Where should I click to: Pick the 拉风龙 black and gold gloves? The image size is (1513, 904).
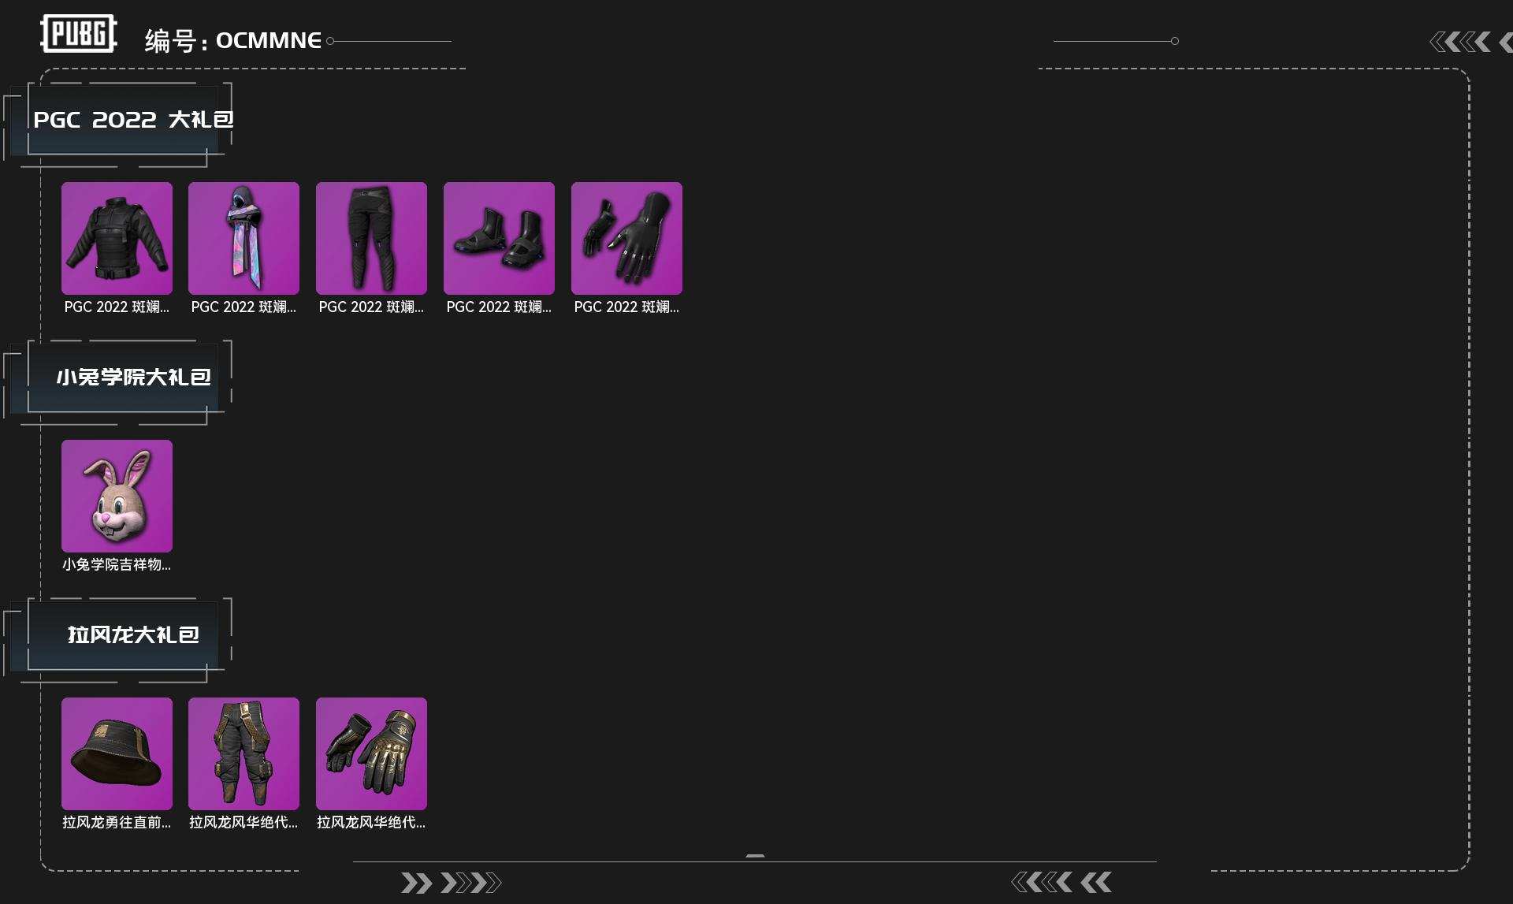click(x=371, y=753)
